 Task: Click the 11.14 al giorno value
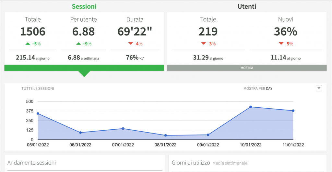click(286, 58)
